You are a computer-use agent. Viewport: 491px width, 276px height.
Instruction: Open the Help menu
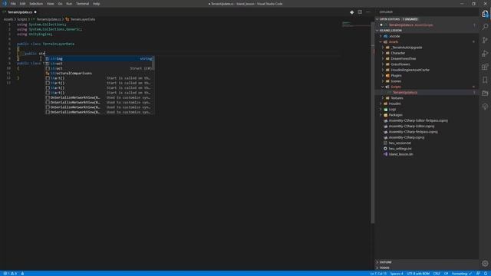[x=96, y=4]
